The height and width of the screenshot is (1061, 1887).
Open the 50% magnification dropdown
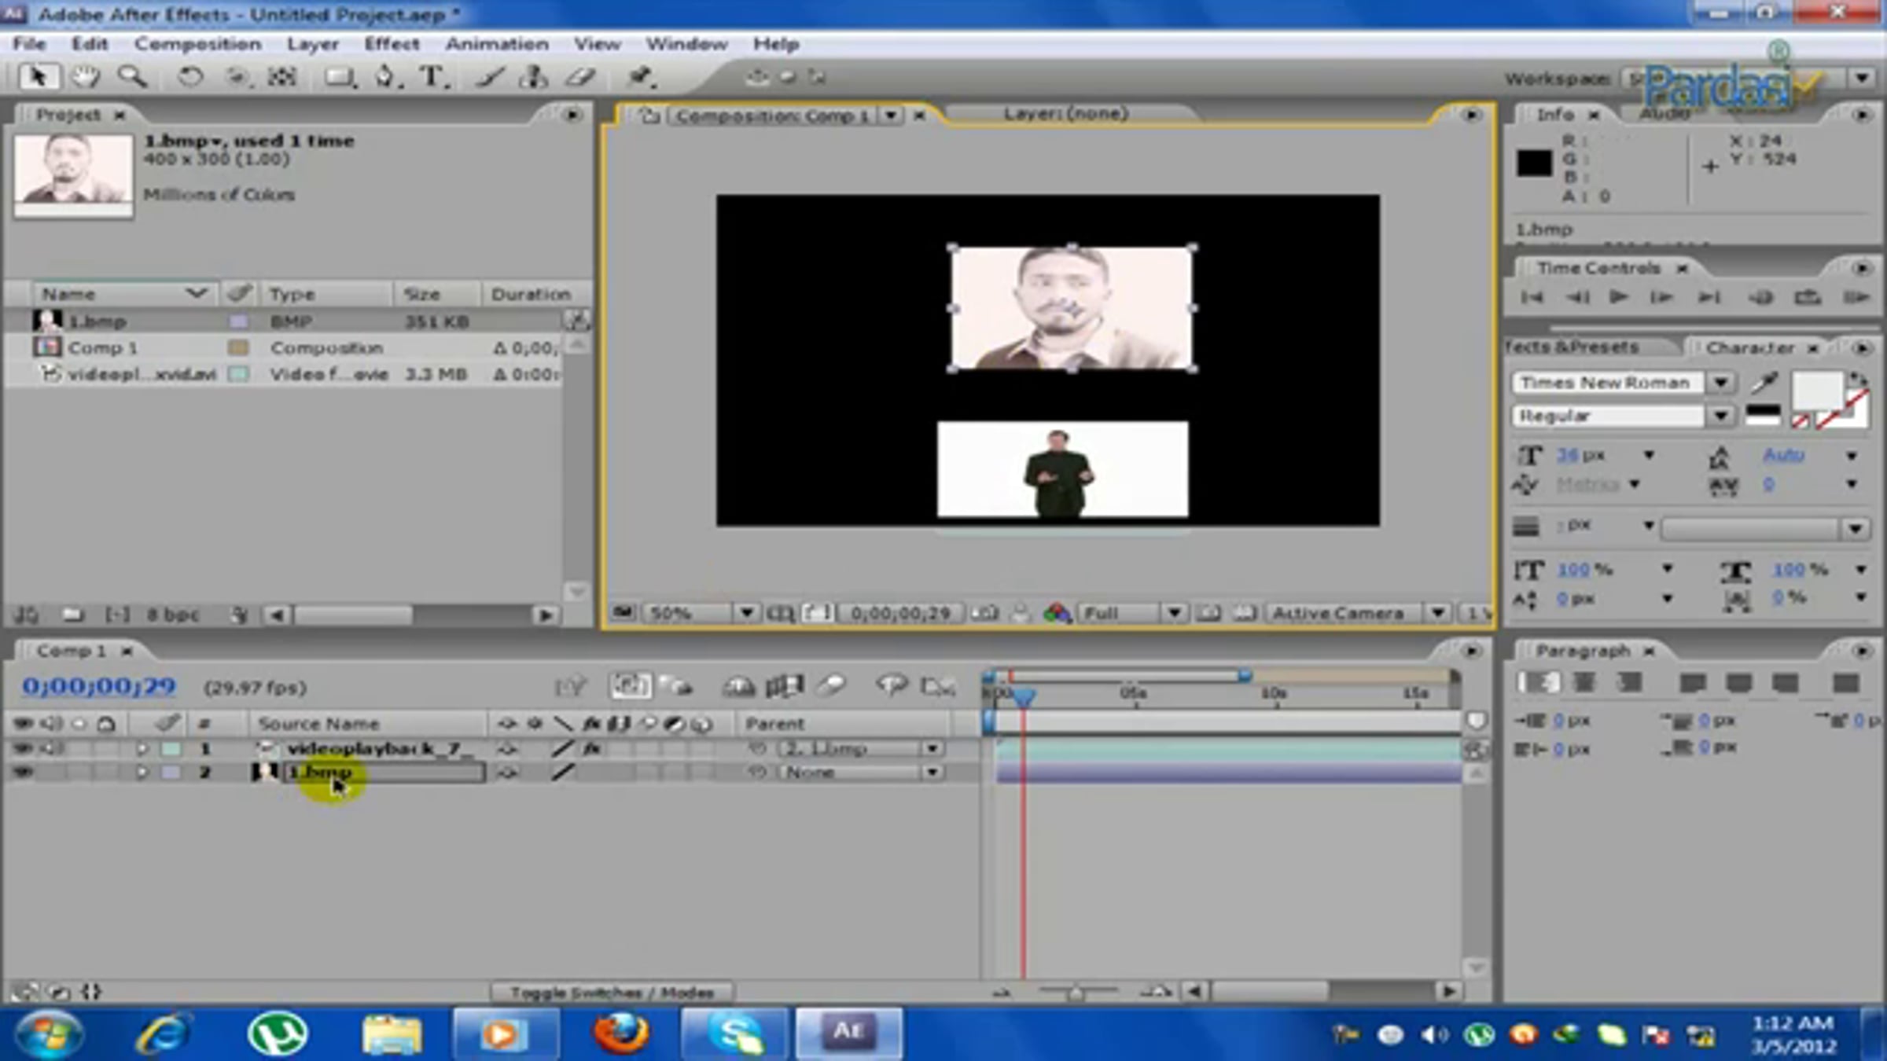point(745,612)
